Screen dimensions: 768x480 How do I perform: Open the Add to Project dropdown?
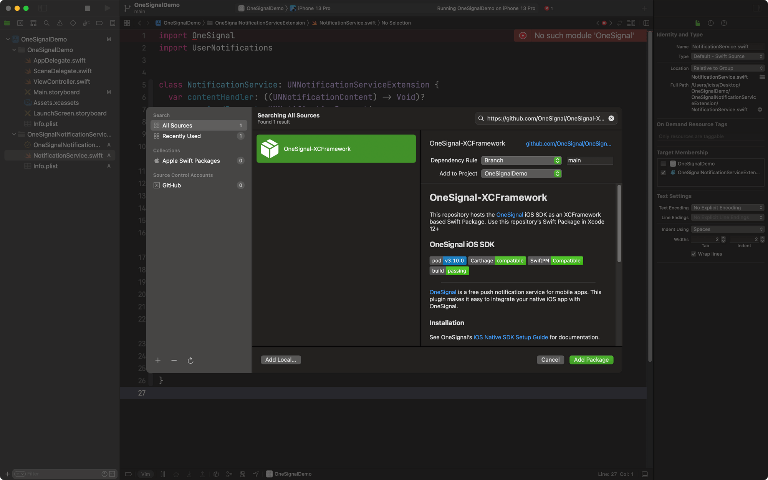coord(521,174)
